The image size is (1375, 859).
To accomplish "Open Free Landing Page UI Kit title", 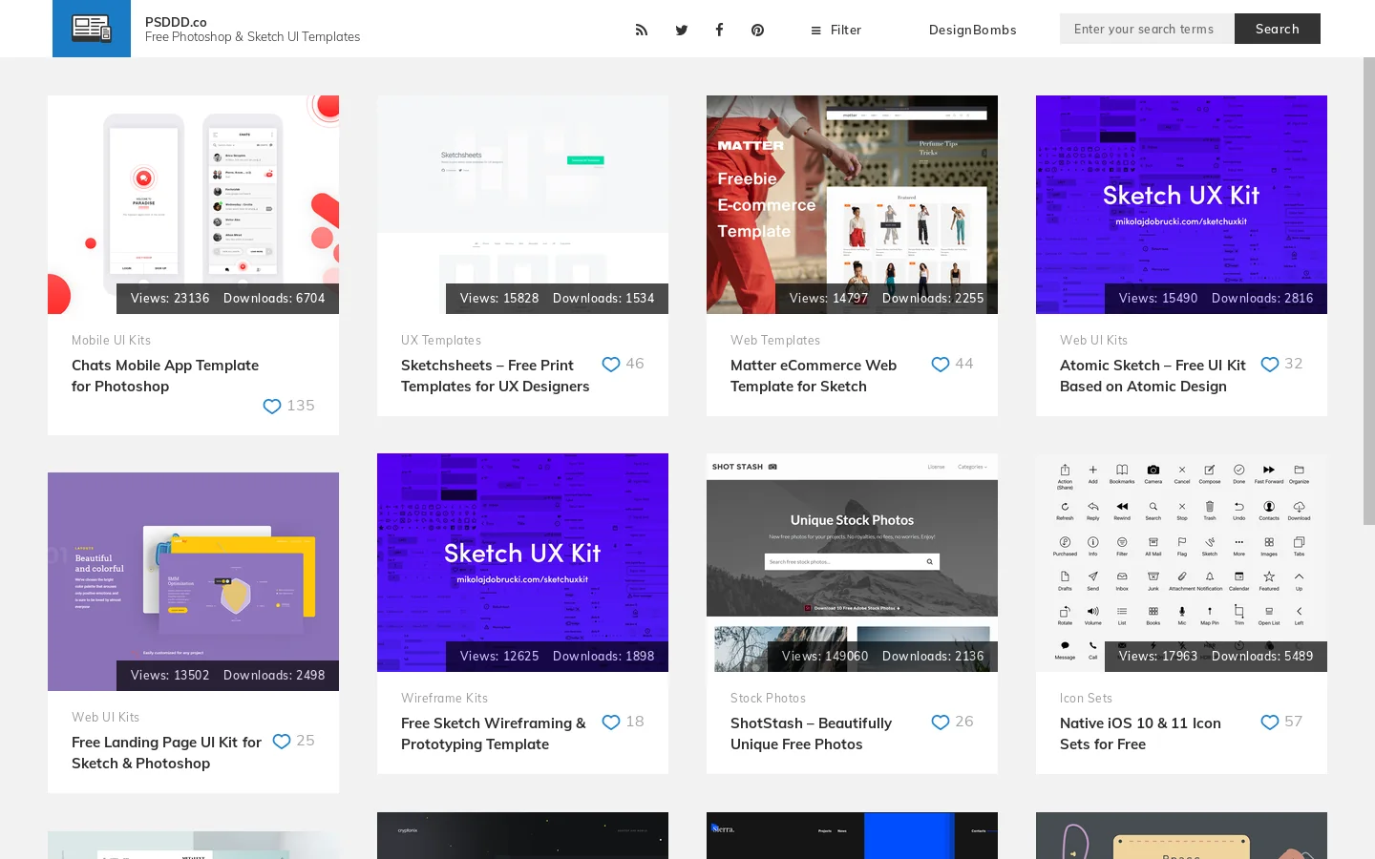I will pos(166,753).
